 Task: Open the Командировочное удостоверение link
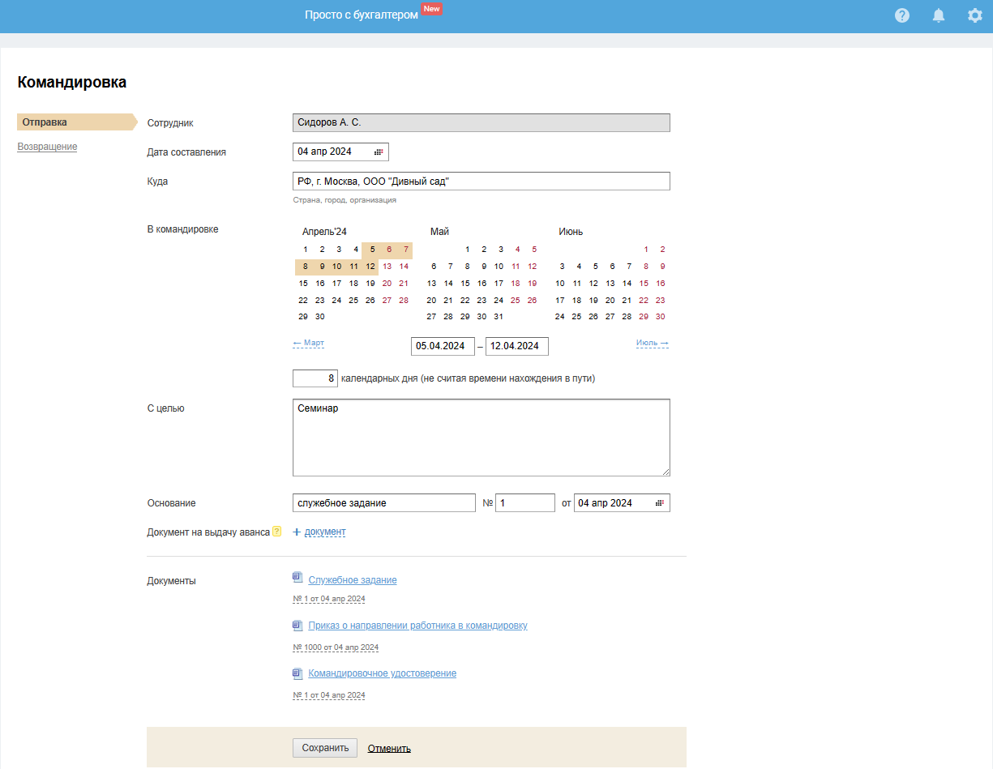383,673
